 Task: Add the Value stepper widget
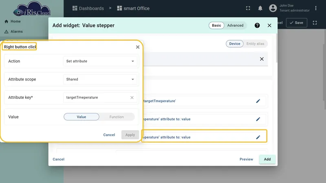click(267, 159)
